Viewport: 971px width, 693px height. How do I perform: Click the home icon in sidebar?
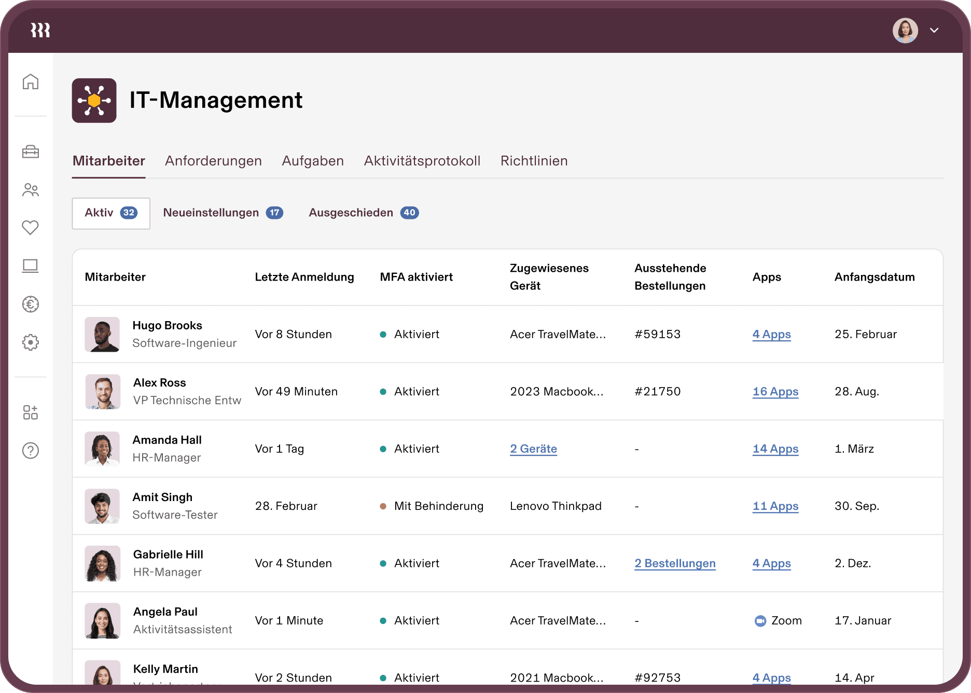[31, 82]
